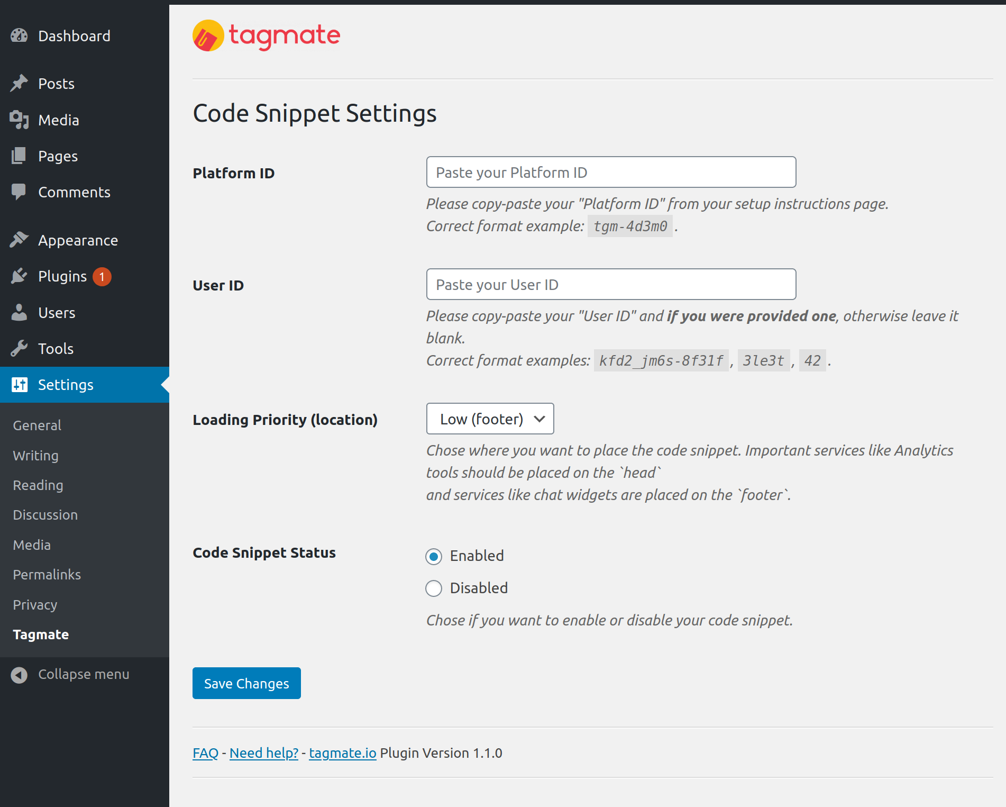This screenshot has height=807, width=1006.
Task: Focus the Platform ID input field
Action: coord(611,172)
